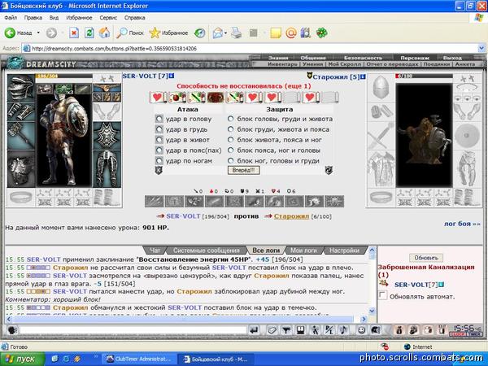Switch to ClubTimer Administrat... taskbar window
488x366 pixels.
[x=138, y=359]
